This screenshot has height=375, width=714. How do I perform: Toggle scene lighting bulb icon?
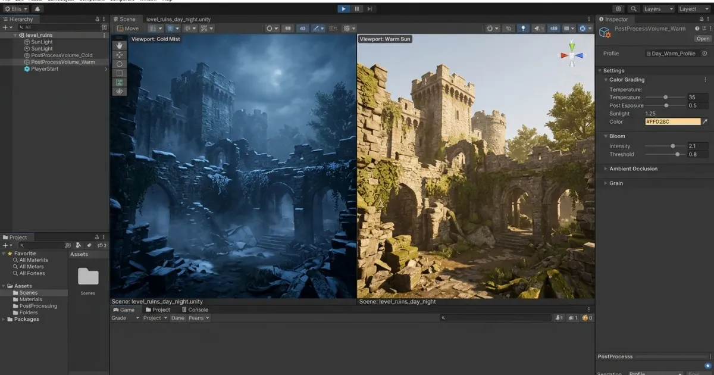[x=524, y=28]
